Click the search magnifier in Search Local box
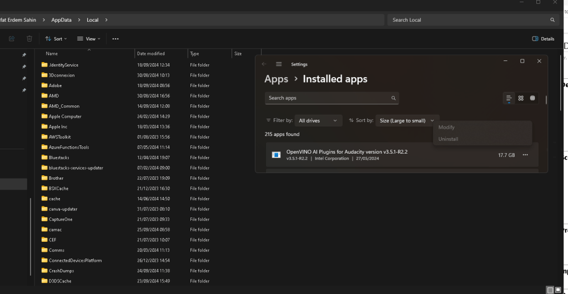The width and height of the screenshot is (568, 294). (x=552, y=20)
